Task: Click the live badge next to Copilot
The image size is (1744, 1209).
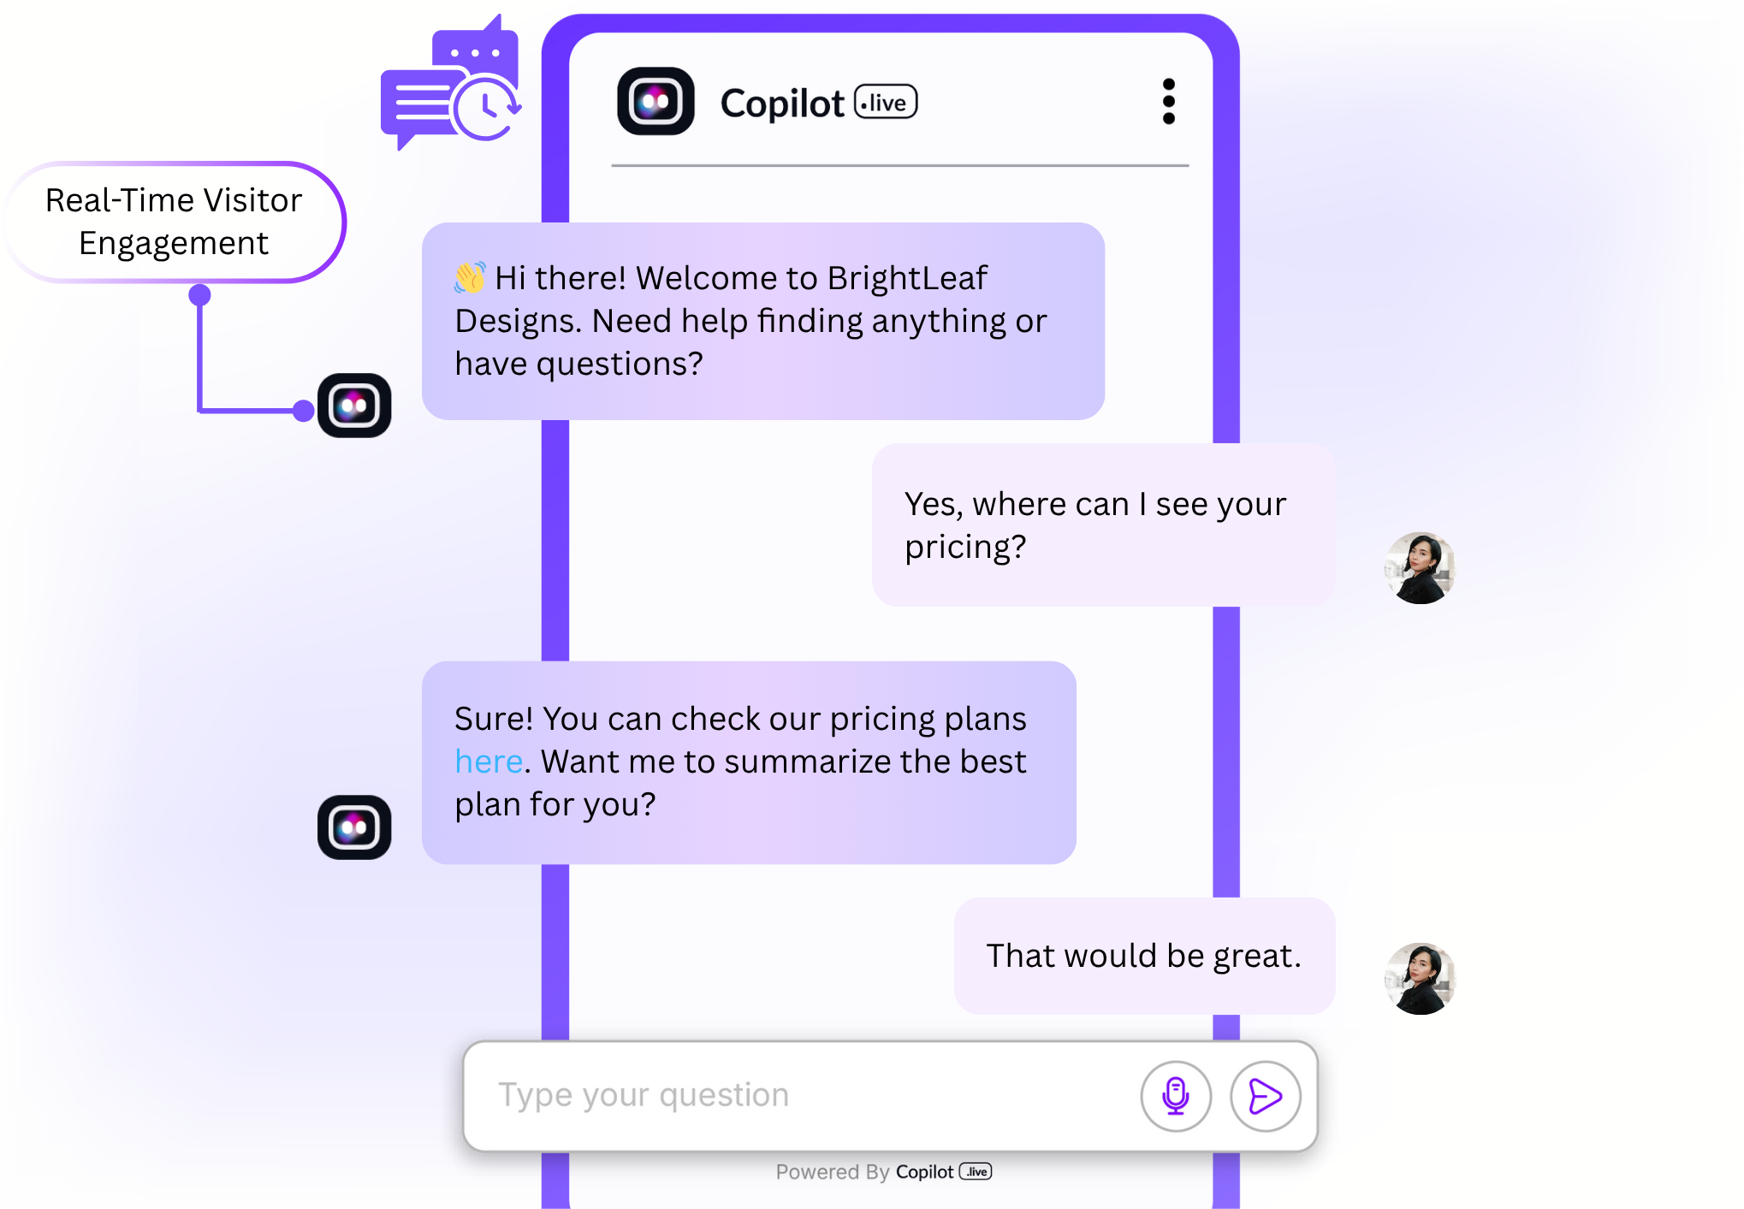Action: click(x=886, y=102)
